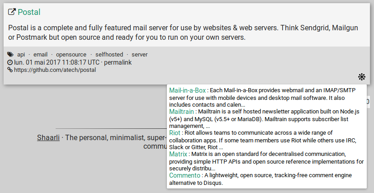Click the chain link icon beside the URL
374x193 pixels.
10,70
